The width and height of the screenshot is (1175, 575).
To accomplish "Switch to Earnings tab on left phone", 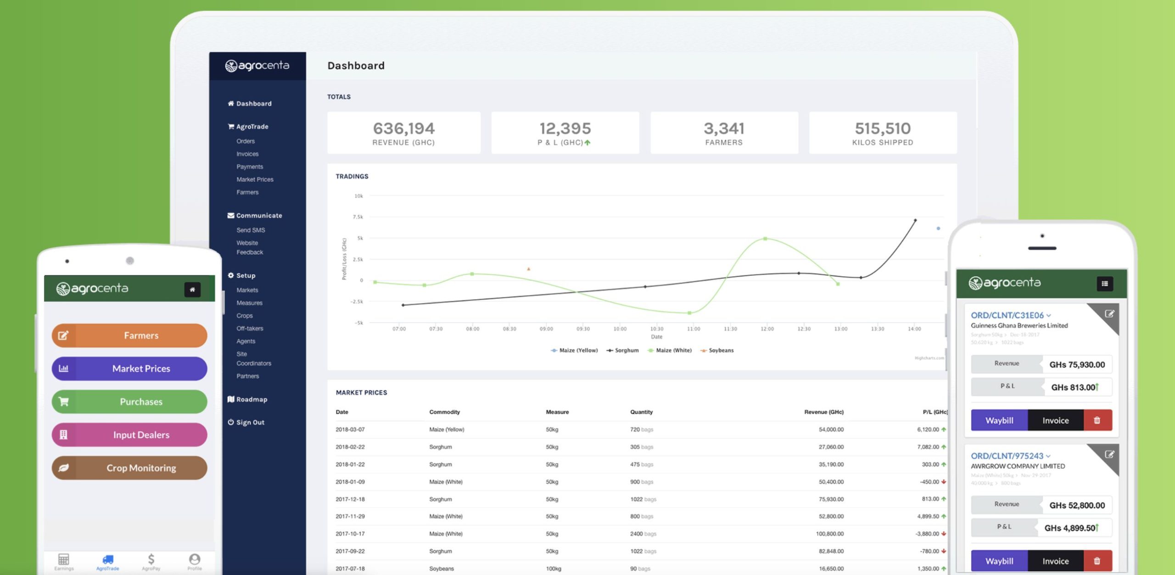I will 64,562.
